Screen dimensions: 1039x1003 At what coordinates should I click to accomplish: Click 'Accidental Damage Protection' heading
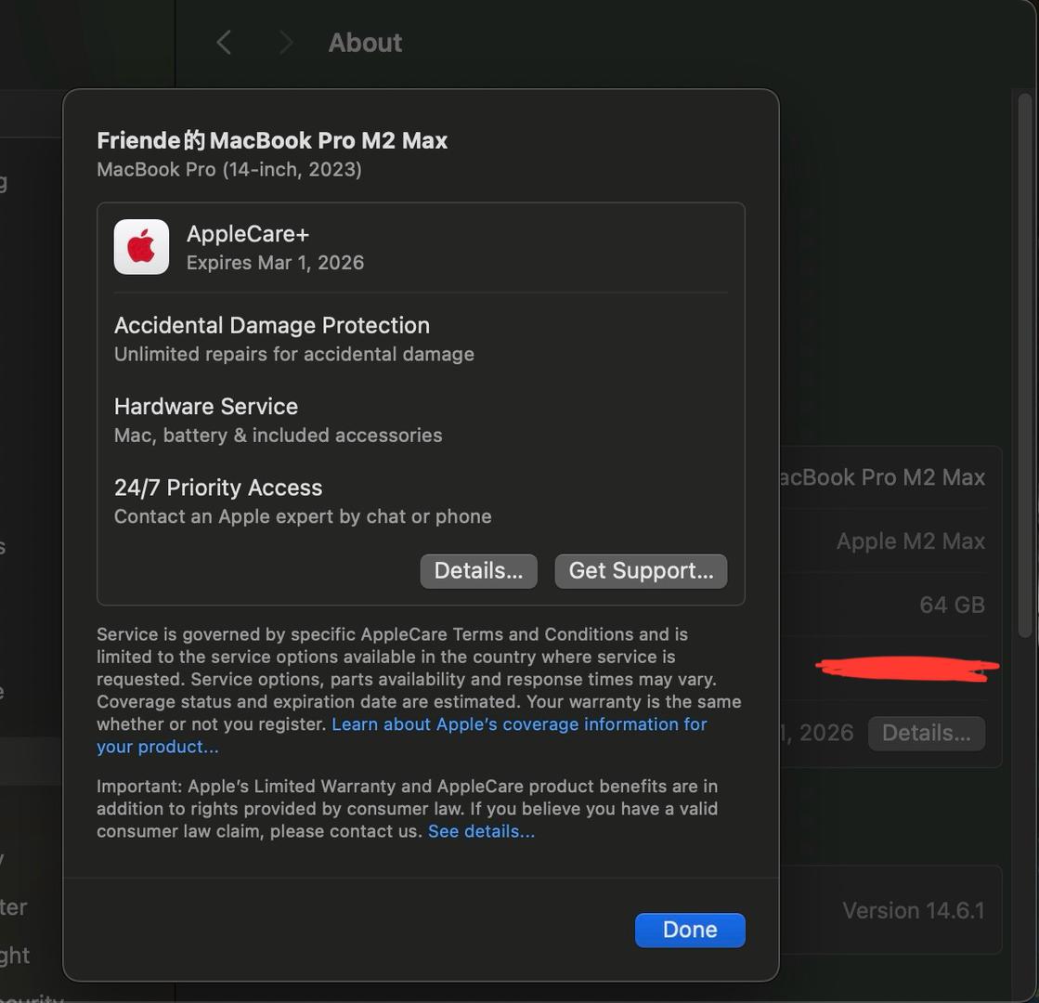point(272,325)
